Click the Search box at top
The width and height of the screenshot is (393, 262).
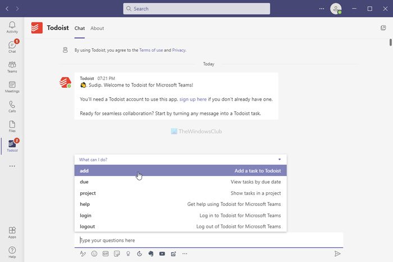click(x=196, y=9)
